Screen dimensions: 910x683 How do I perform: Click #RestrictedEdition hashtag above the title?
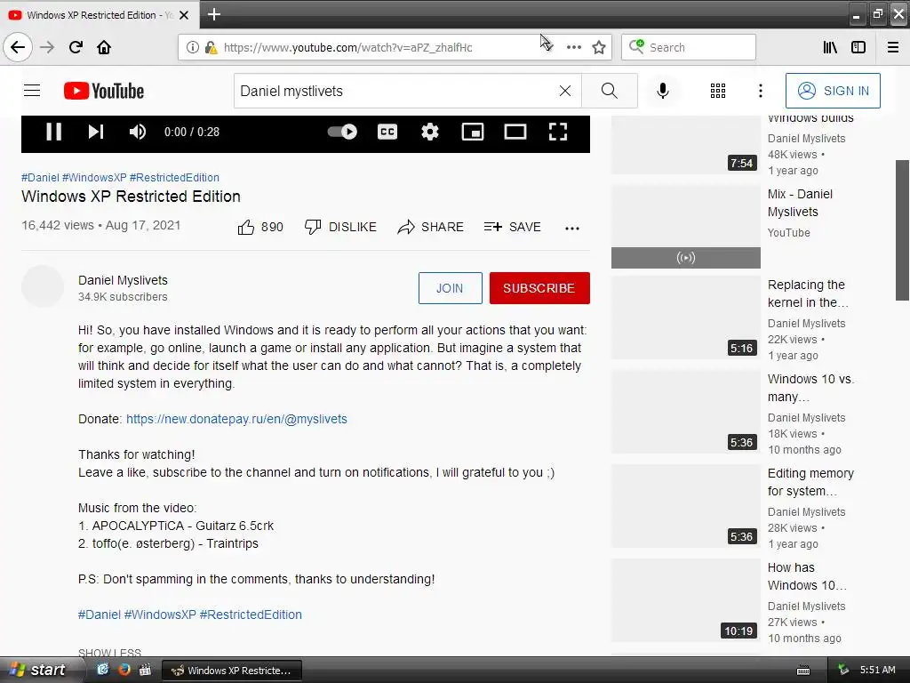click(x=174, y=178)
